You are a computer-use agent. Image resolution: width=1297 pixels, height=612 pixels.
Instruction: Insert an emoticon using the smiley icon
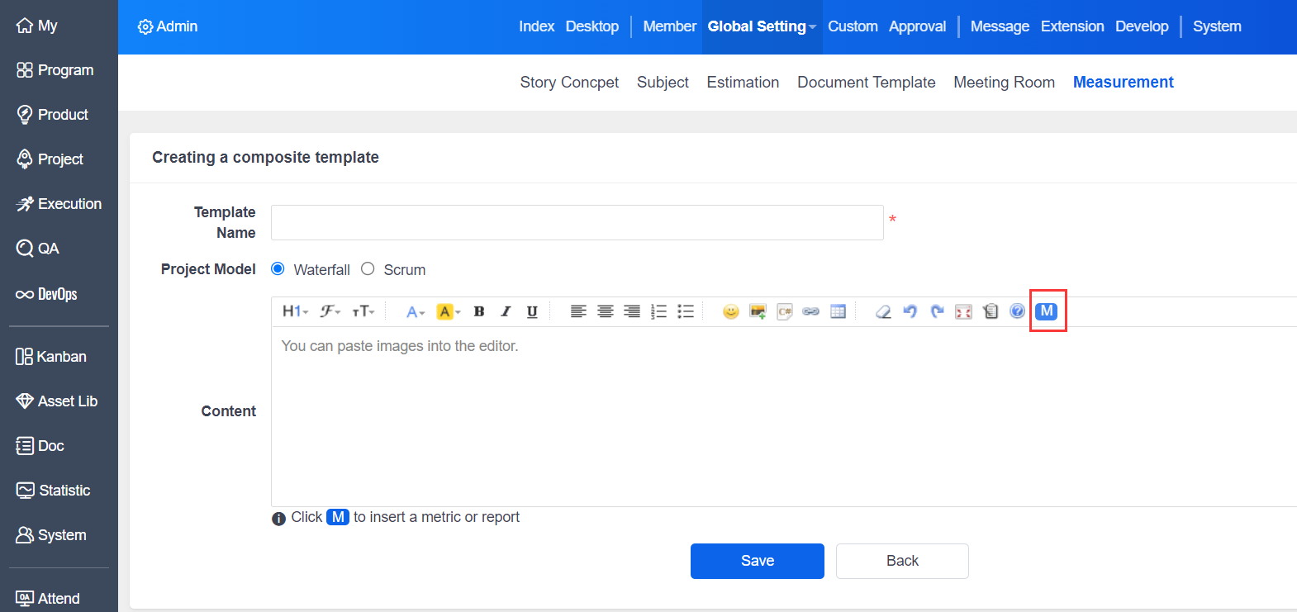pyautogui.click(x=730, y=311)
